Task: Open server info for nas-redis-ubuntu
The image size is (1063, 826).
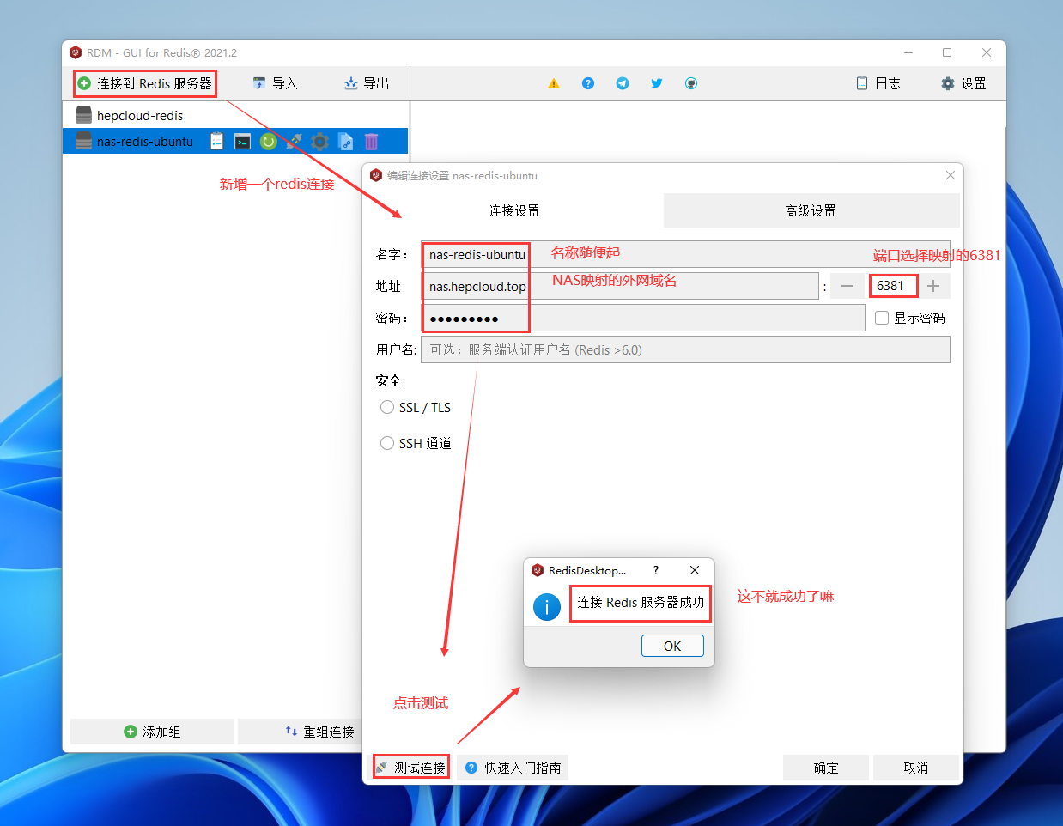Action: coord(217,142)
